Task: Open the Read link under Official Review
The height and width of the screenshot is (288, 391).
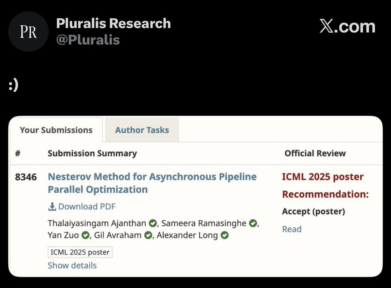Action: (x=292, y=229)
